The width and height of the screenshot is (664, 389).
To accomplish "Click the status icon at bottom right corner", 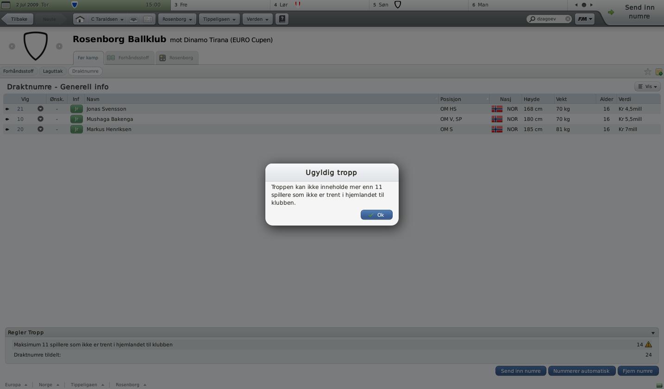I will [659, 385].
